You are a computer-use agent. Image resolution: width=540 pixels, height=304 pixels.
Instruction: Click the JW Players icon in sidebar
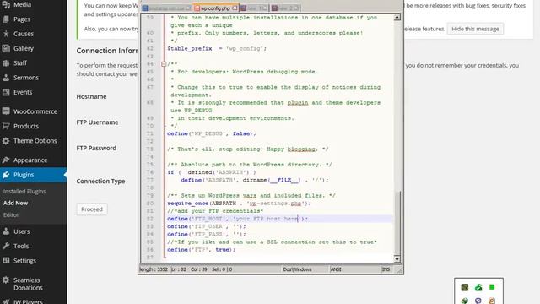[6, 301]
